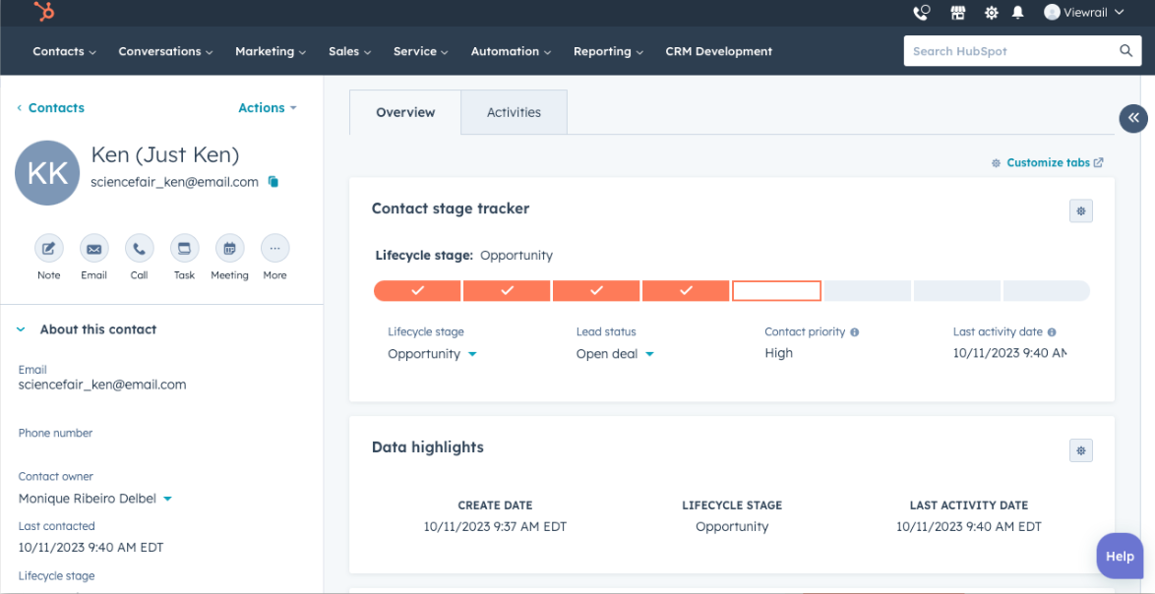The height and width of the screenshot is (594, 1155).
Task: Click the Last contacted date value
Action: (x=91, y=548)
